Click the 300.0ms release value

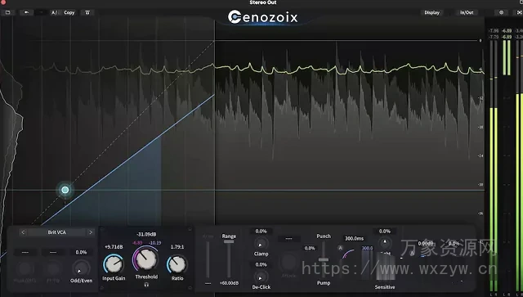[x=354, y=239]
